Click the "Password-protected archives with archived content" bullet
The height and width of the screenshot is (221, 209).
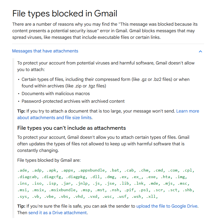[x=73, y=101]
